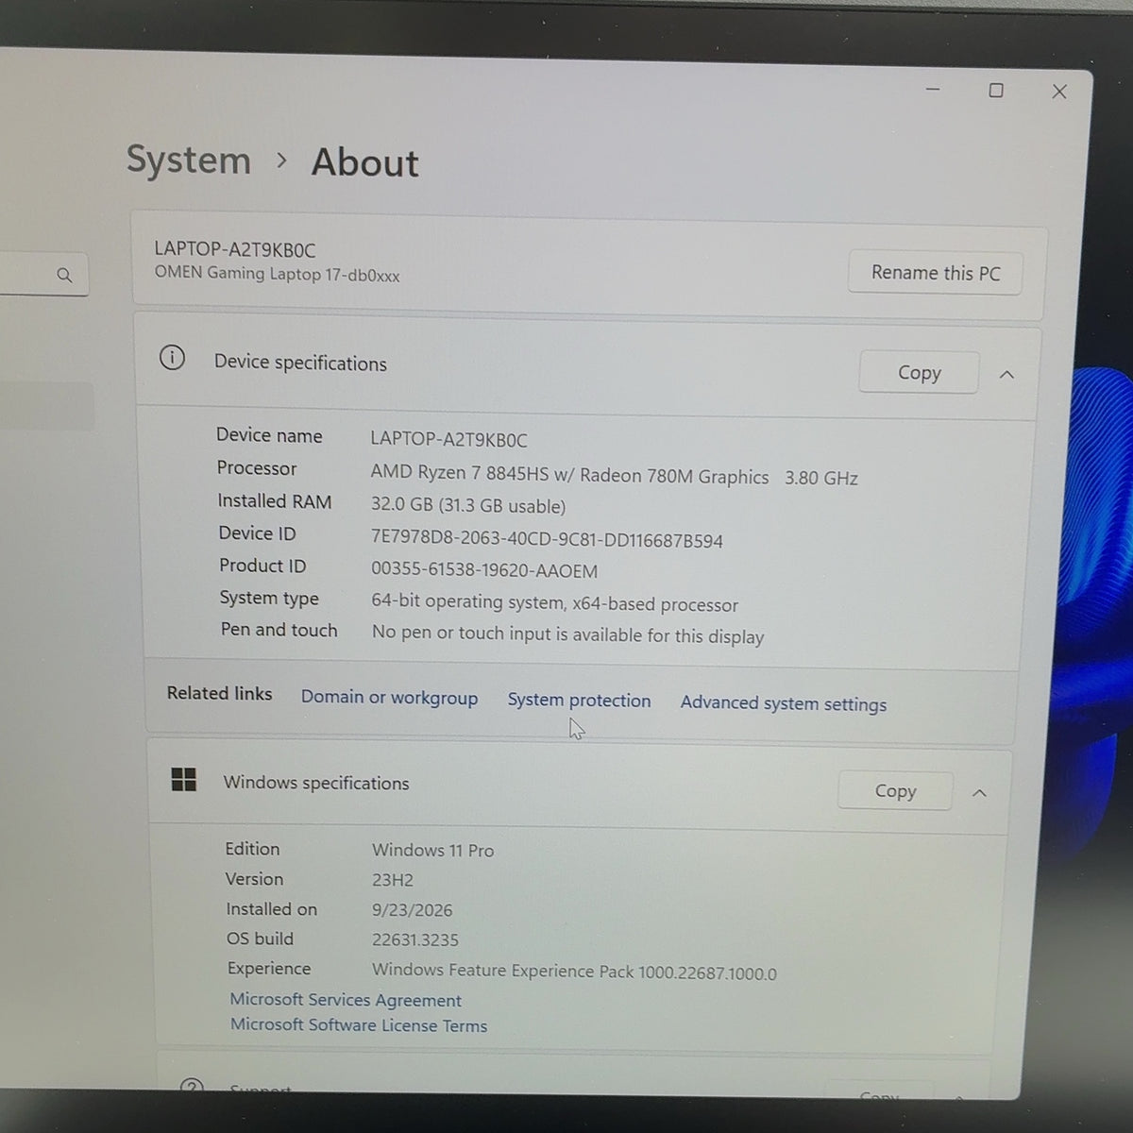Click the Rename this PC button
The width and height of the screenshot is (1133, 1133).
coord(935,273)
